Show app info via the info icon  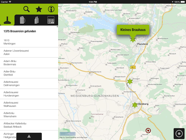51,9
